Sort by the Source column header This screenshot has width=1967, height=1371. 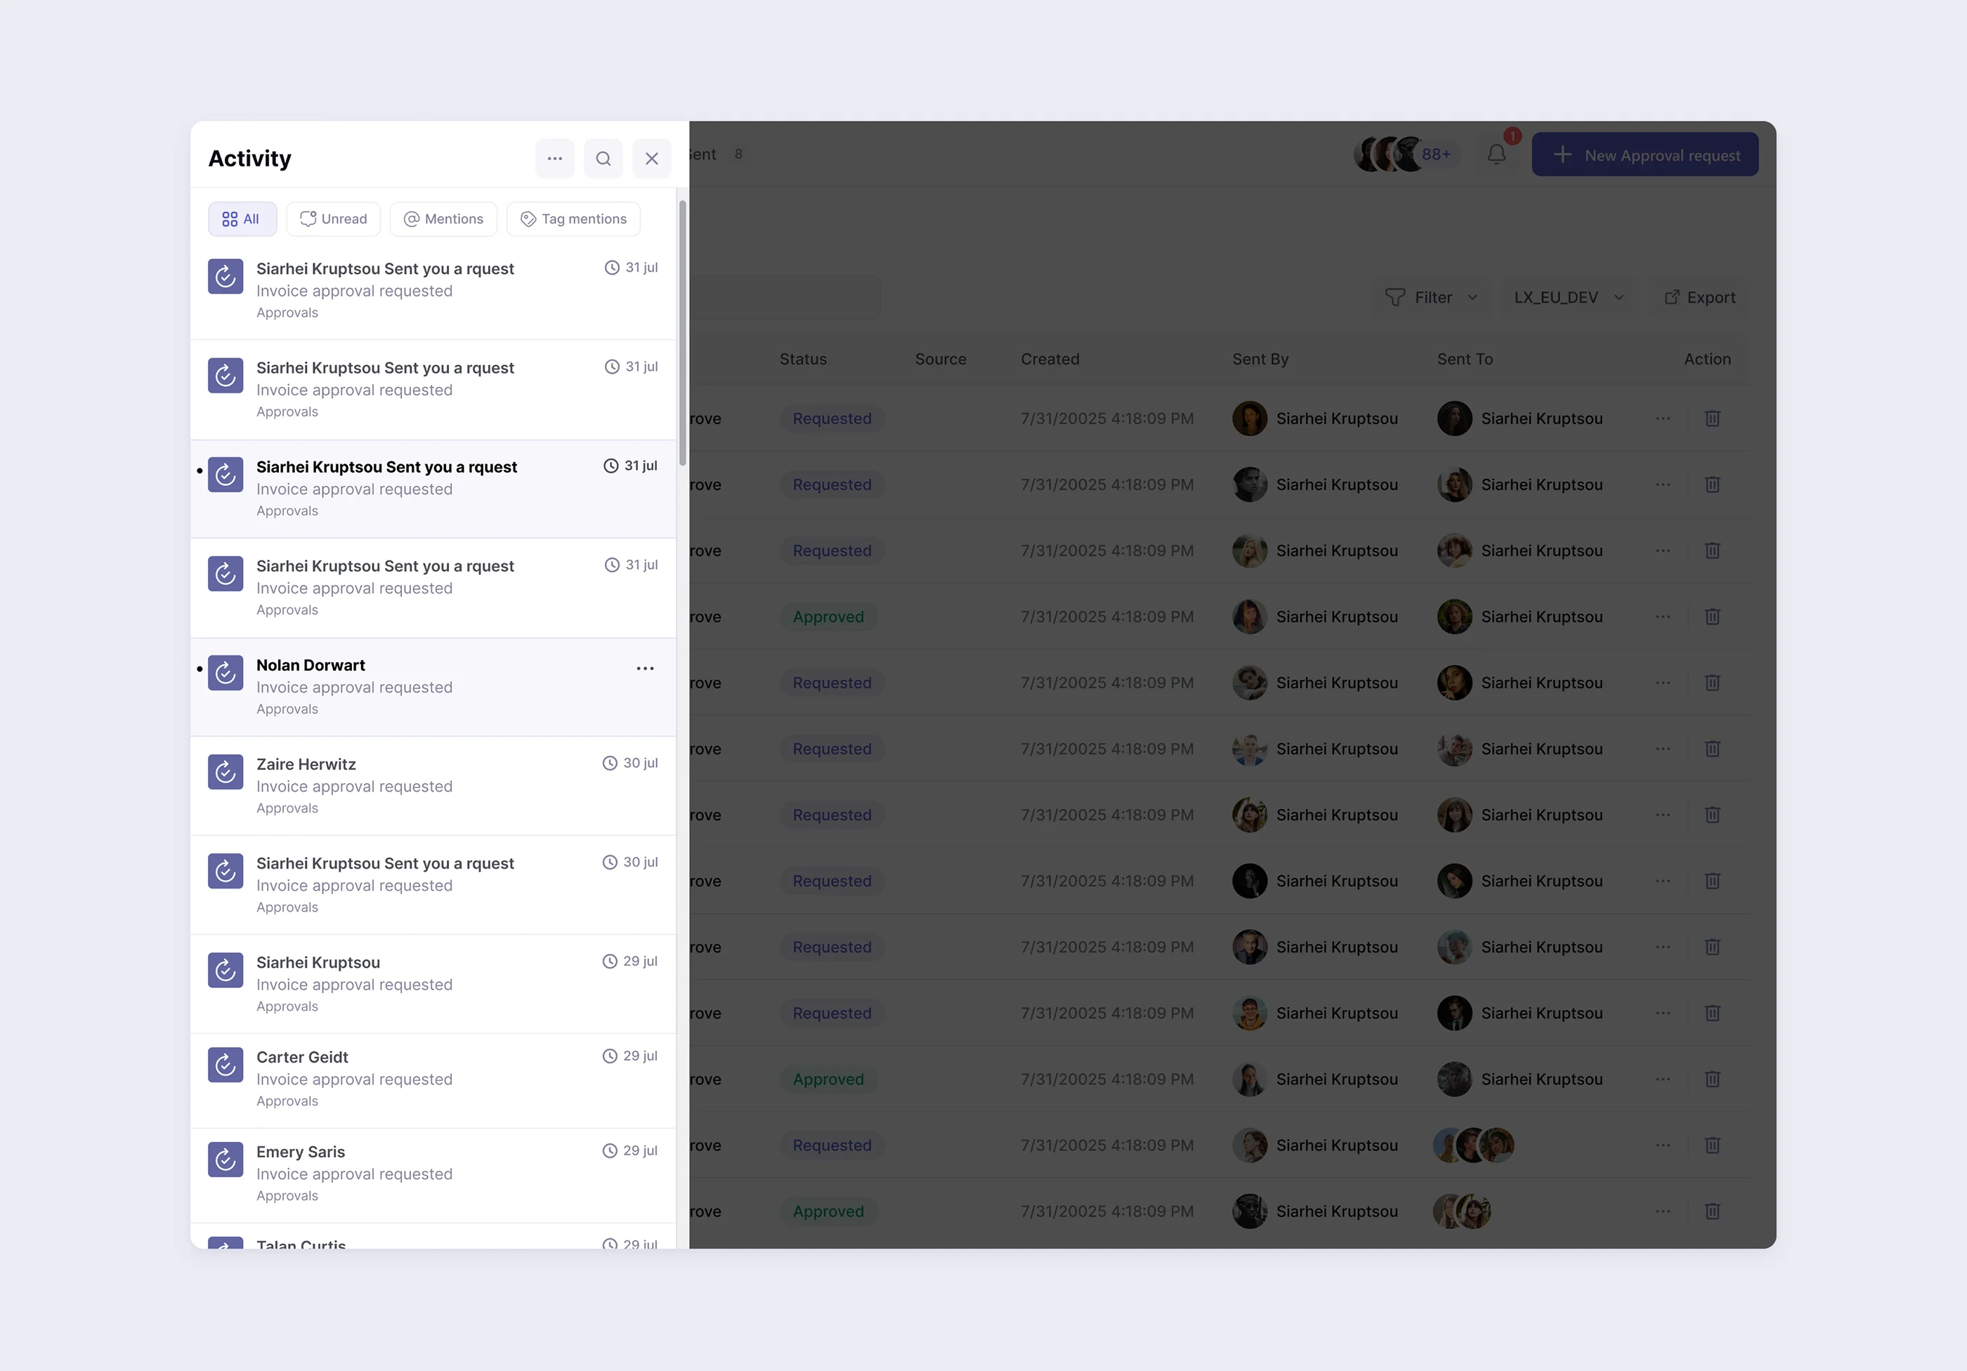941,359
